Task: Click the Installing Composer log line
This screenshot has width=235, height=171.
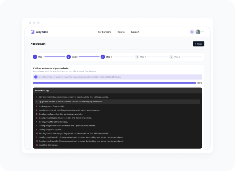Action: tap(49, 145)
